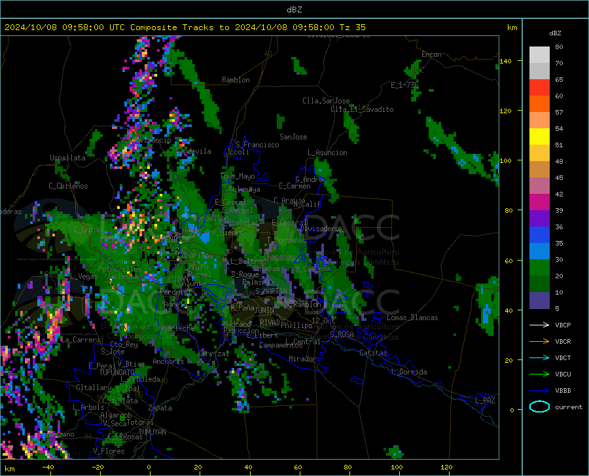The width and height of the screenshot is (589, 476).
Task: Click the 140 km vertical axis label
Action: [x=505, y=61]
